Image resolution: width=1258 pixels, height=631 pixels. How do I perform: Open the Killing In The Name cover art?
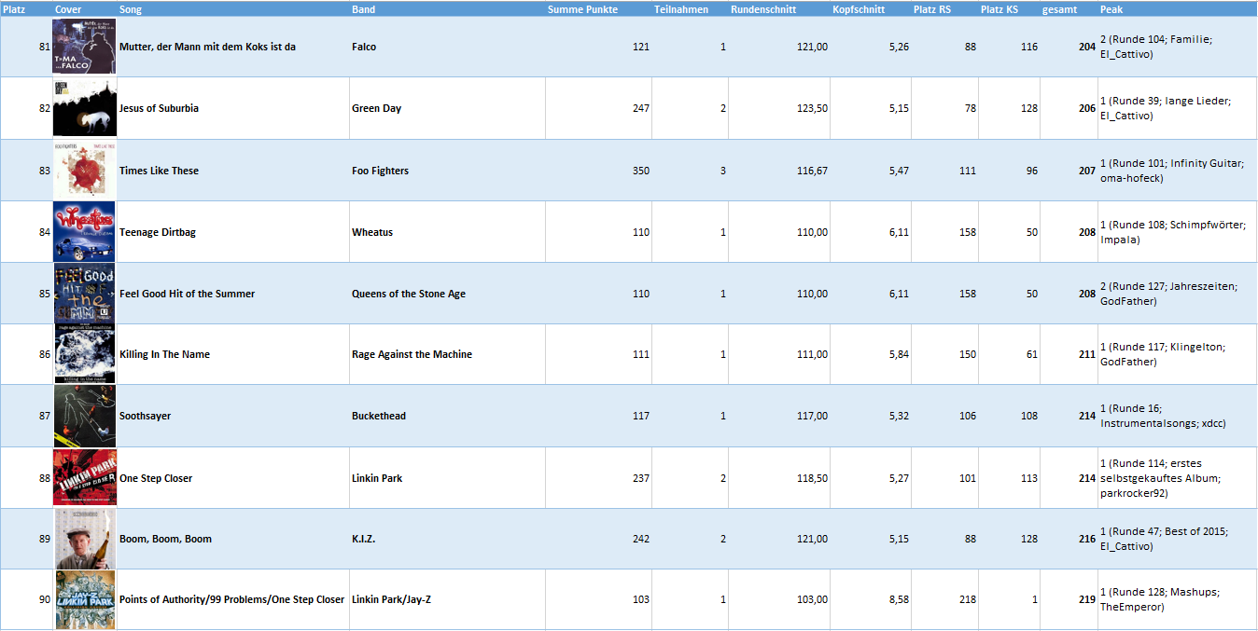tap(84, 354)
